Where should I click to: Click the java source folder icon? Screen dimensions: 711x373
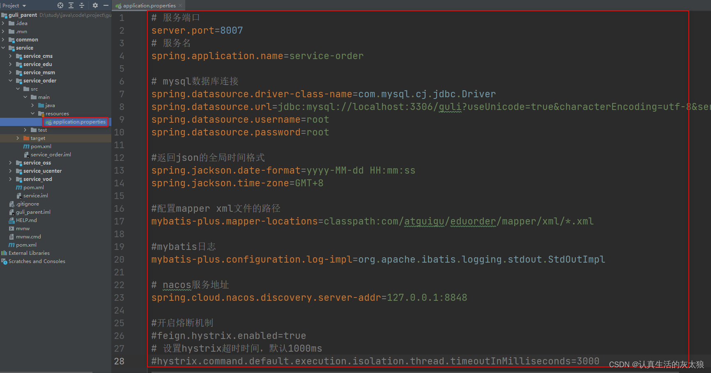coord(41,105)
